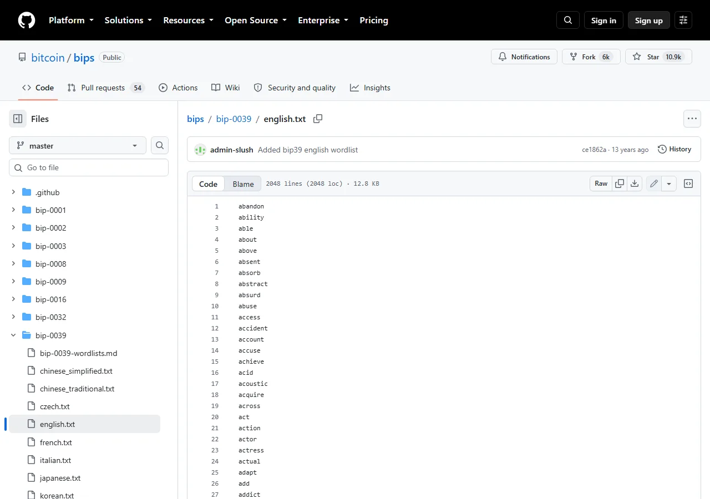Focus the Go to file search field
The width and height of the screenshot is (710, 499).
coord(89,167)
